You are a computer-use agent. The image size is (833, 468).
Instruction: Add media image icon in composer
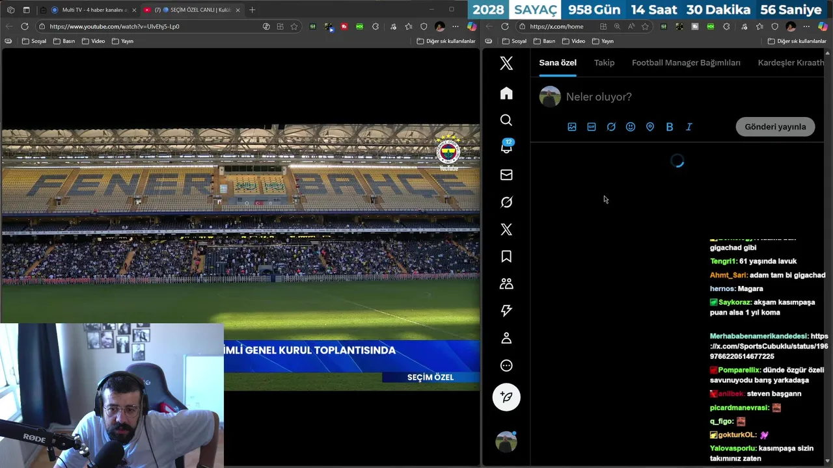[572, 127]
